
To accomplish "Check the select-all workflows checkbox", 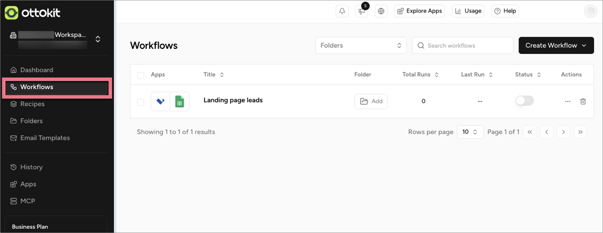I will (x=141, y=75).
